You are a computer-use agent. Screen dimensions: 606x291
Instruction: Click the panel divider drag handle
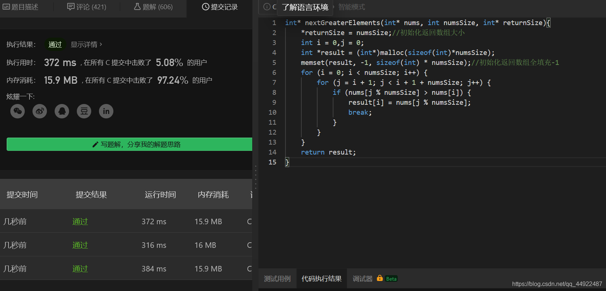[256, 177]
